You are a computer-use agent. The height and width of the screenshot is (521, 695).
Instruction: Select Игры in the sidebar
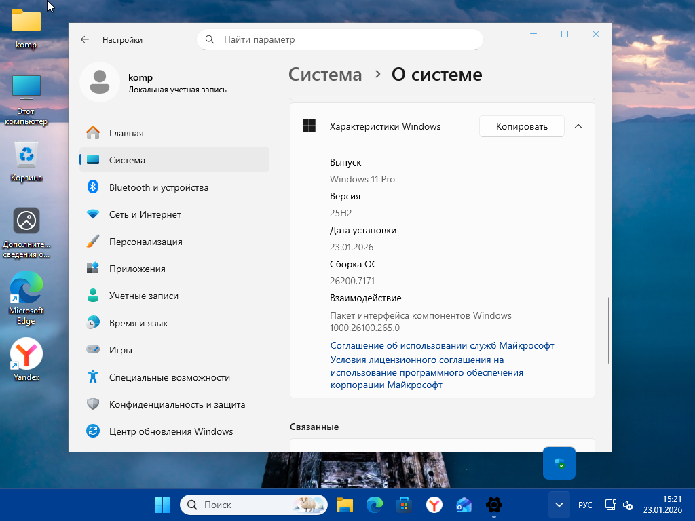click(120, 350)
